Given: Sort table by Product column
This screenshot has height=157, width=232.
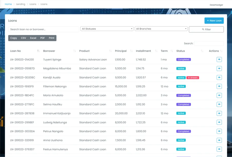Looking at the screenshot, I should pos(95,51).
